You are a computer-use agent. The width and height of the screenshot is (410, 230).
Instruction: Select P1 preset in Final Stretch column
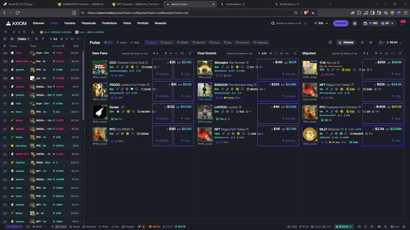(x=276, y=53)
